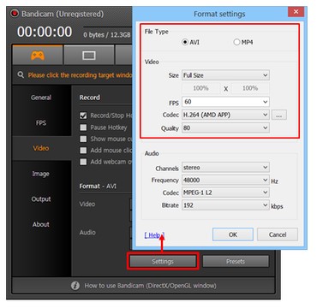Switch to the Video sidebar tab
The width and height of the screenshot is (317, 308).
[x=41, y=148]
